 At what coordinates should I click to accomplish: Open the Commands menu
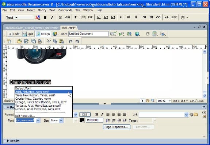point(65,10)
